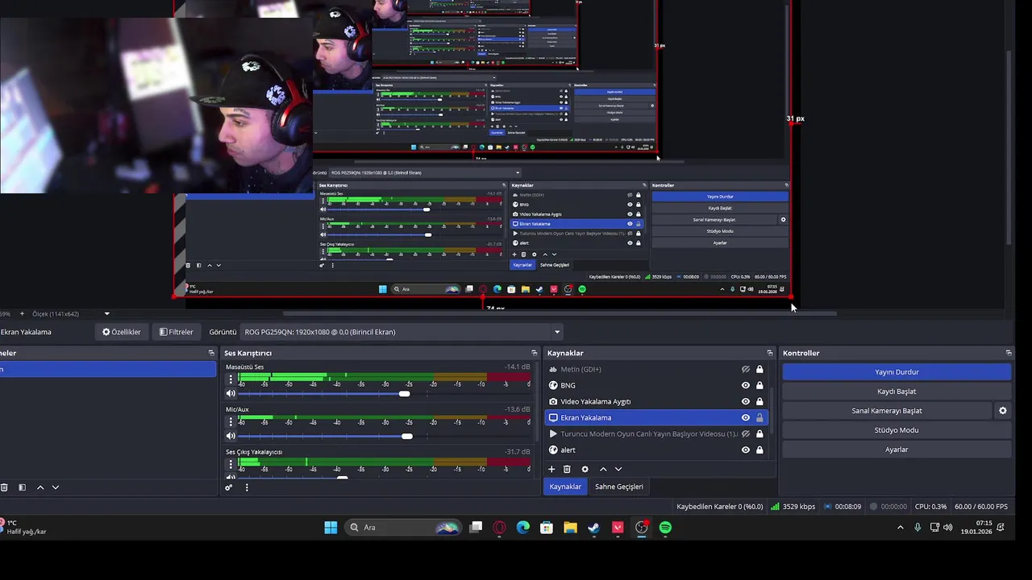This screenshot has width=1032, height=580.
Task: Select the Metin (GDI+) source row
Action: tap(656, 369)
